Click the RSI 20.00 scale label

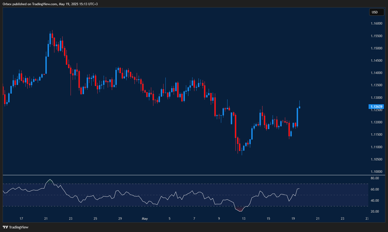[x=375, y=212]
